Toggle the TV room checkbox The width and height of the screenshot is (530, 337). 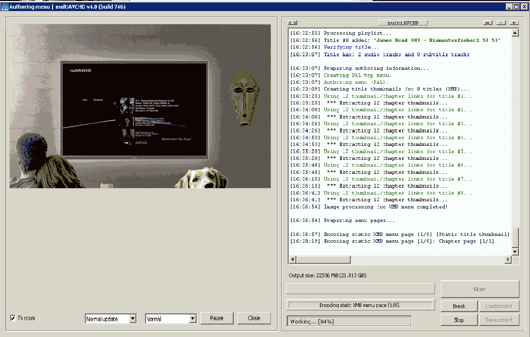13,318
